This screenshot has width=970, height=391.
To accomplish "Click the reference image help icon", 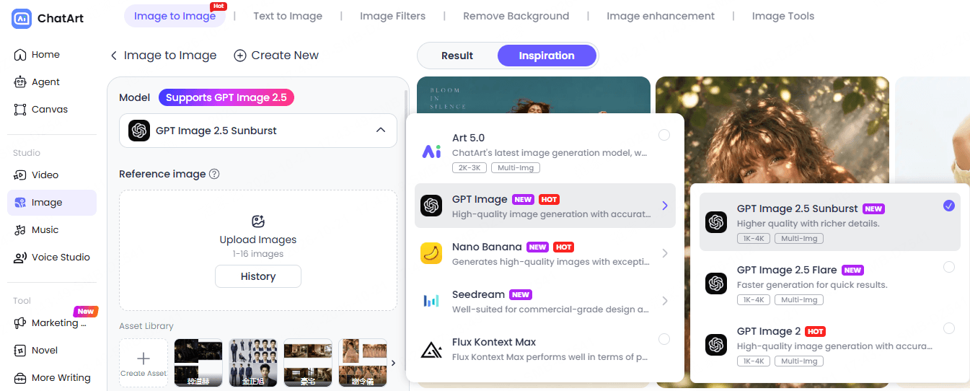I will (214, 174).
